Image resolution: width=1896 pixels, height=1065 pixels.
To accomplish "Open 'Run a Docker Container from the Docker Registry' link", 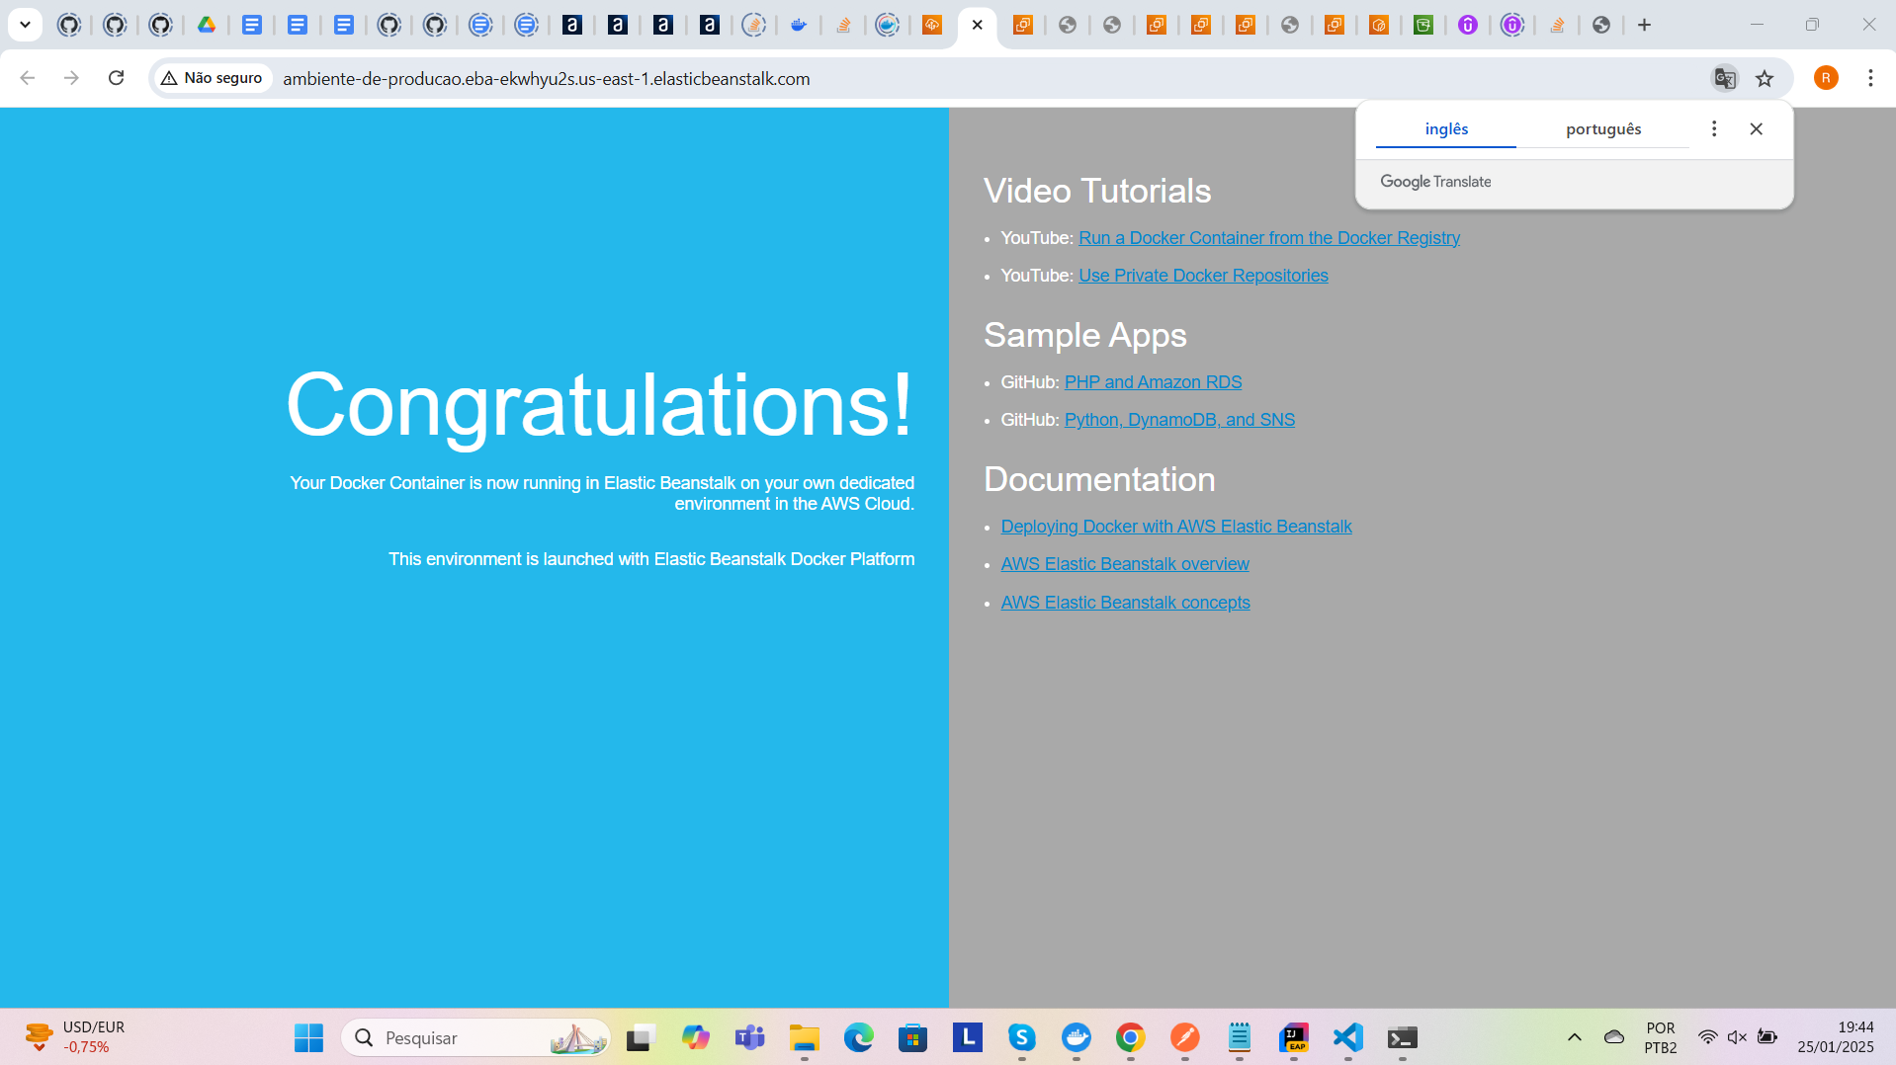I will [x=1269, y=238].
